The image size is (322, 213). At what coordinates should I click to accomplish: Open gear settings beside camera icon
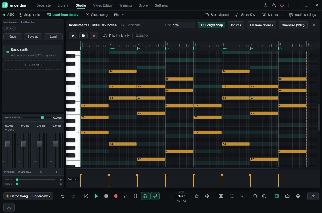(298, 196)
